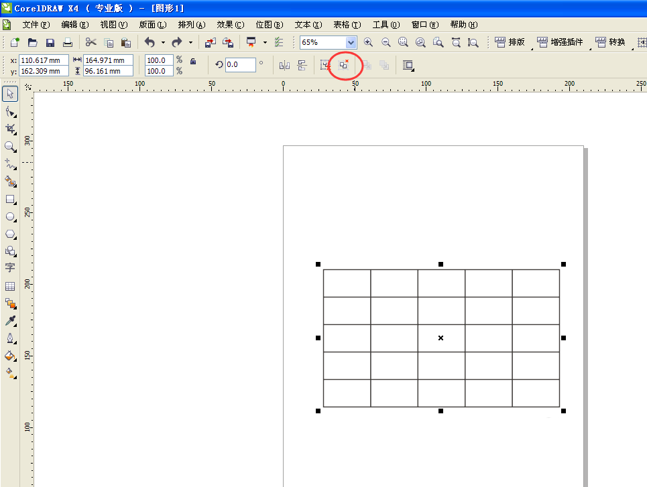This screenshot has height=487, width=647.
Task: Activate the Zoom tool
Action: (10, 147)
